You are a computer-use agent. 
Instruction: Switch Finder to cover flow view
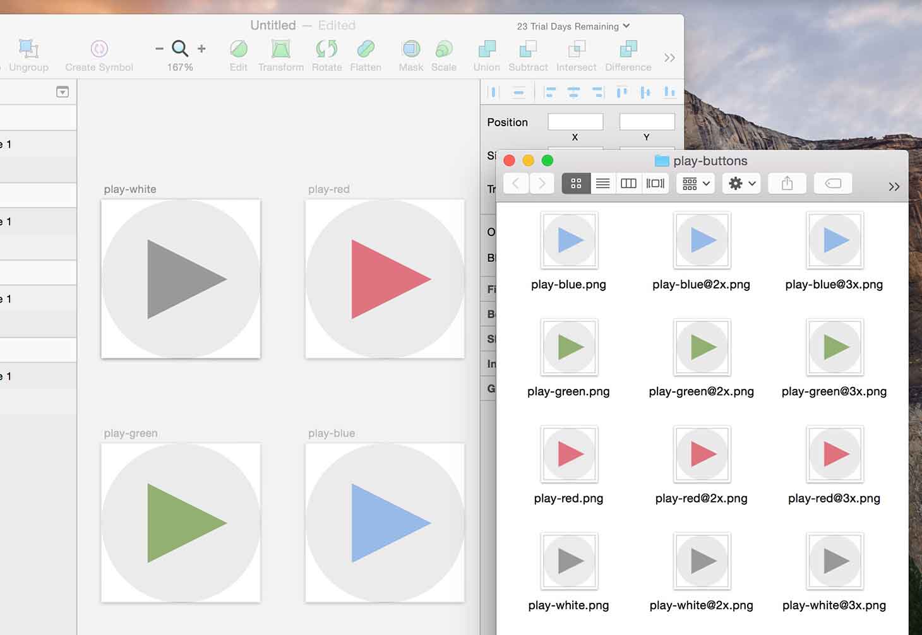point(655,184)
